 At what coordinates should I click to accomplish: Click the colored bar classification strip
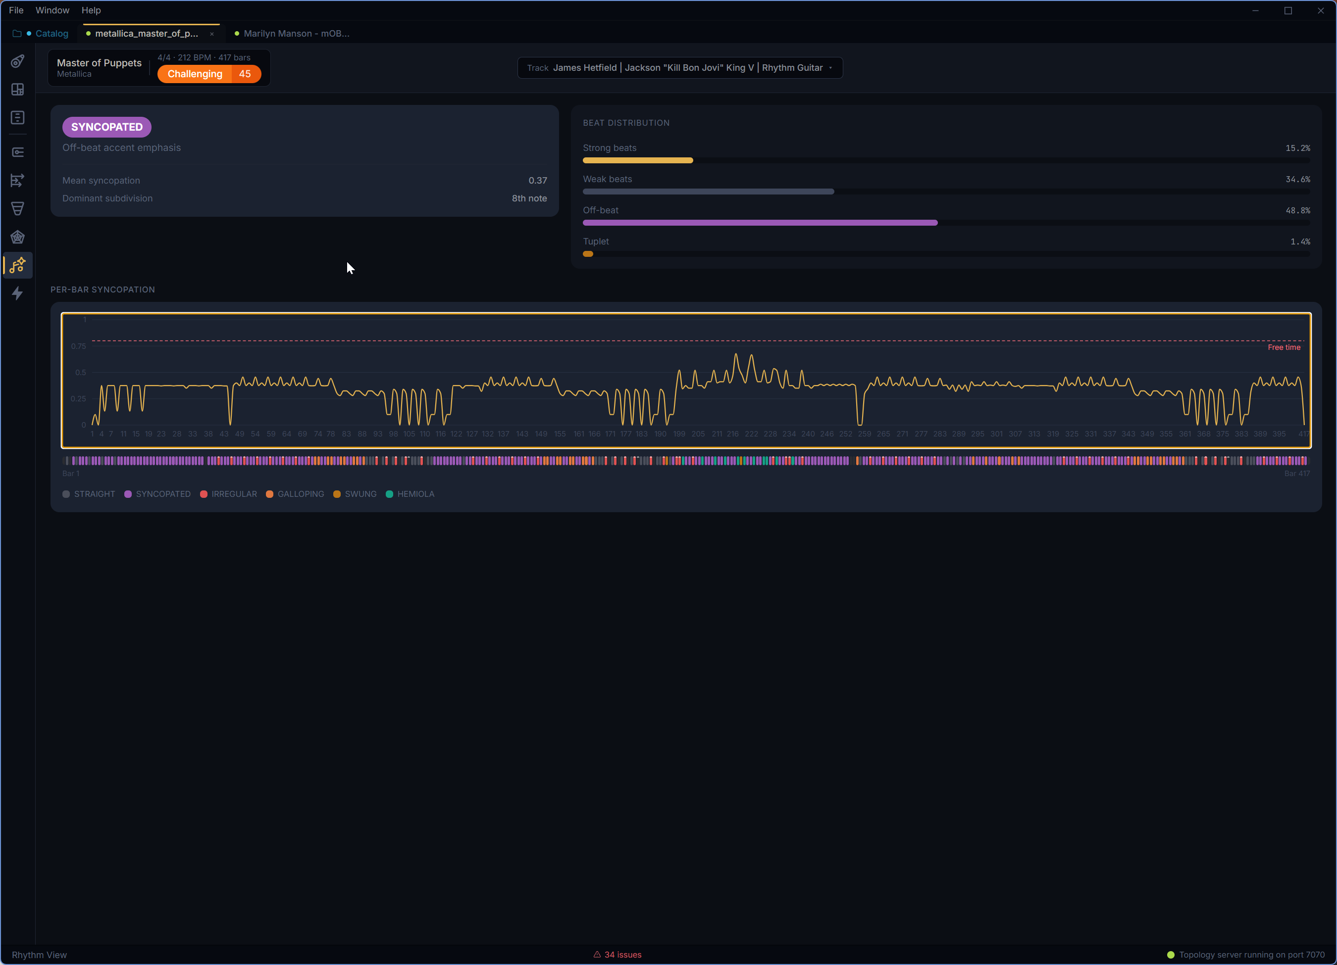pos(686,461)
